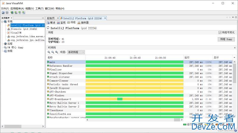Click the 线程 Dump button

pos(226,39)
